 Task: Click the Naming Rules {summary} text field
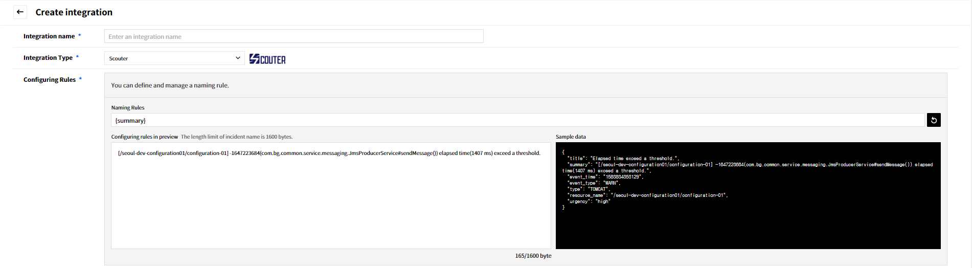(517, 120)
